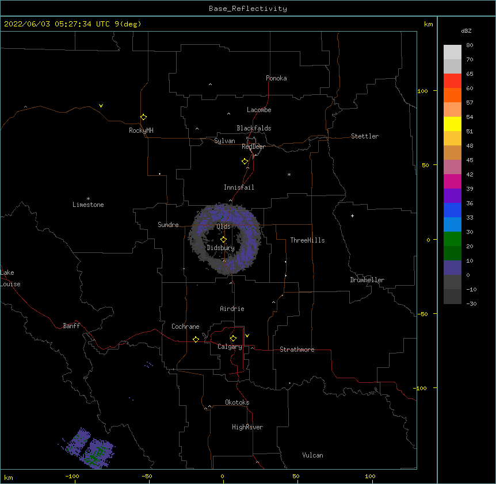Click the white plus marker northwest of Drumheller

[352, 216]
